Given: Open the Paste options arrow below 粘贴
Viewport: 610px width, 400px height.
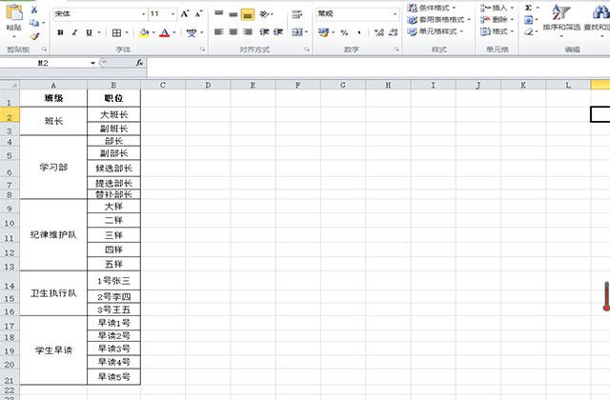Looking at the screenshot, I should (14, 36).
